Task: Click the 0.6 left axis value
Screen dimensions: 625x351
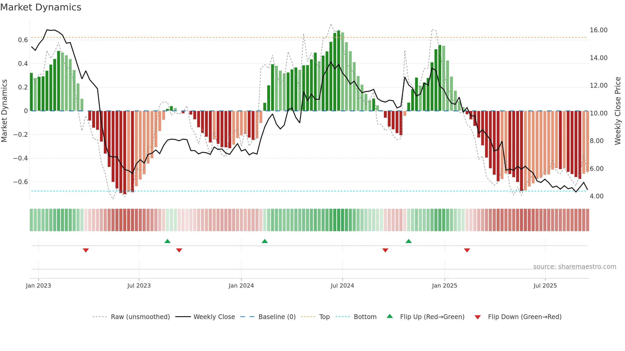Action: pos(23,40)
